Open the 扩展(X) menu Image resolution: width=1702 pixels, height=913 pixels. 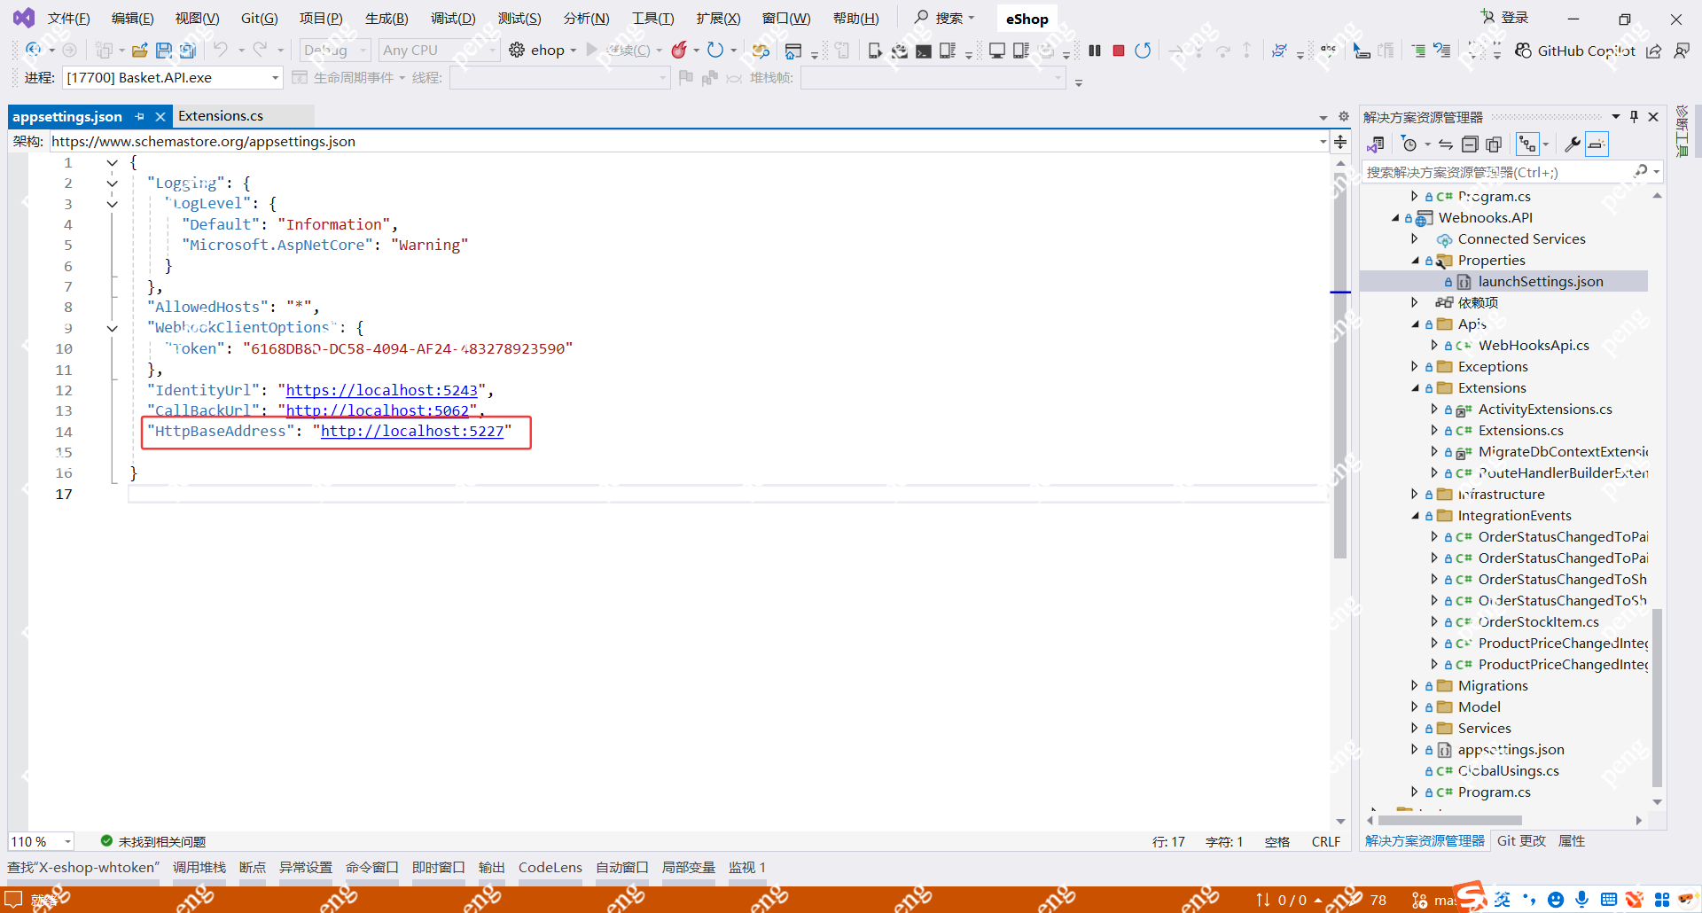coord(718,19)
